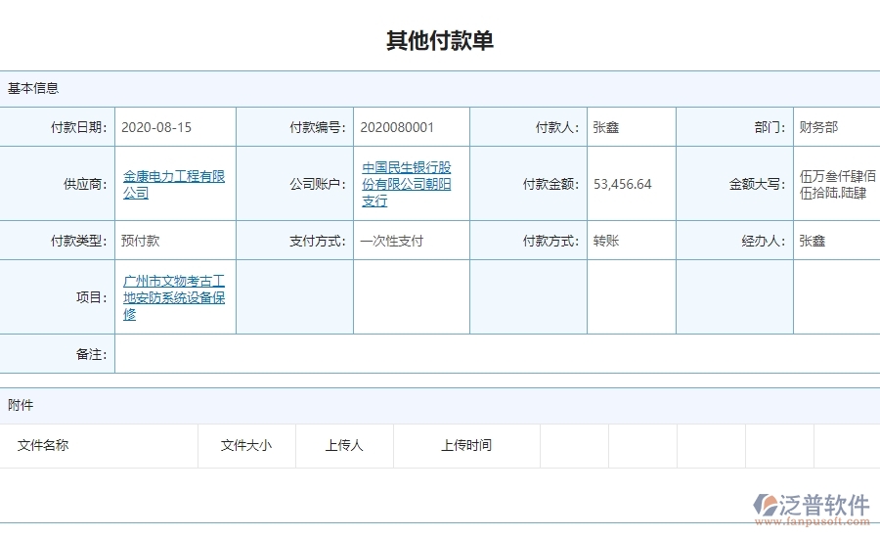Click the 金额大写 amount in words

click(x=836, y=184)
